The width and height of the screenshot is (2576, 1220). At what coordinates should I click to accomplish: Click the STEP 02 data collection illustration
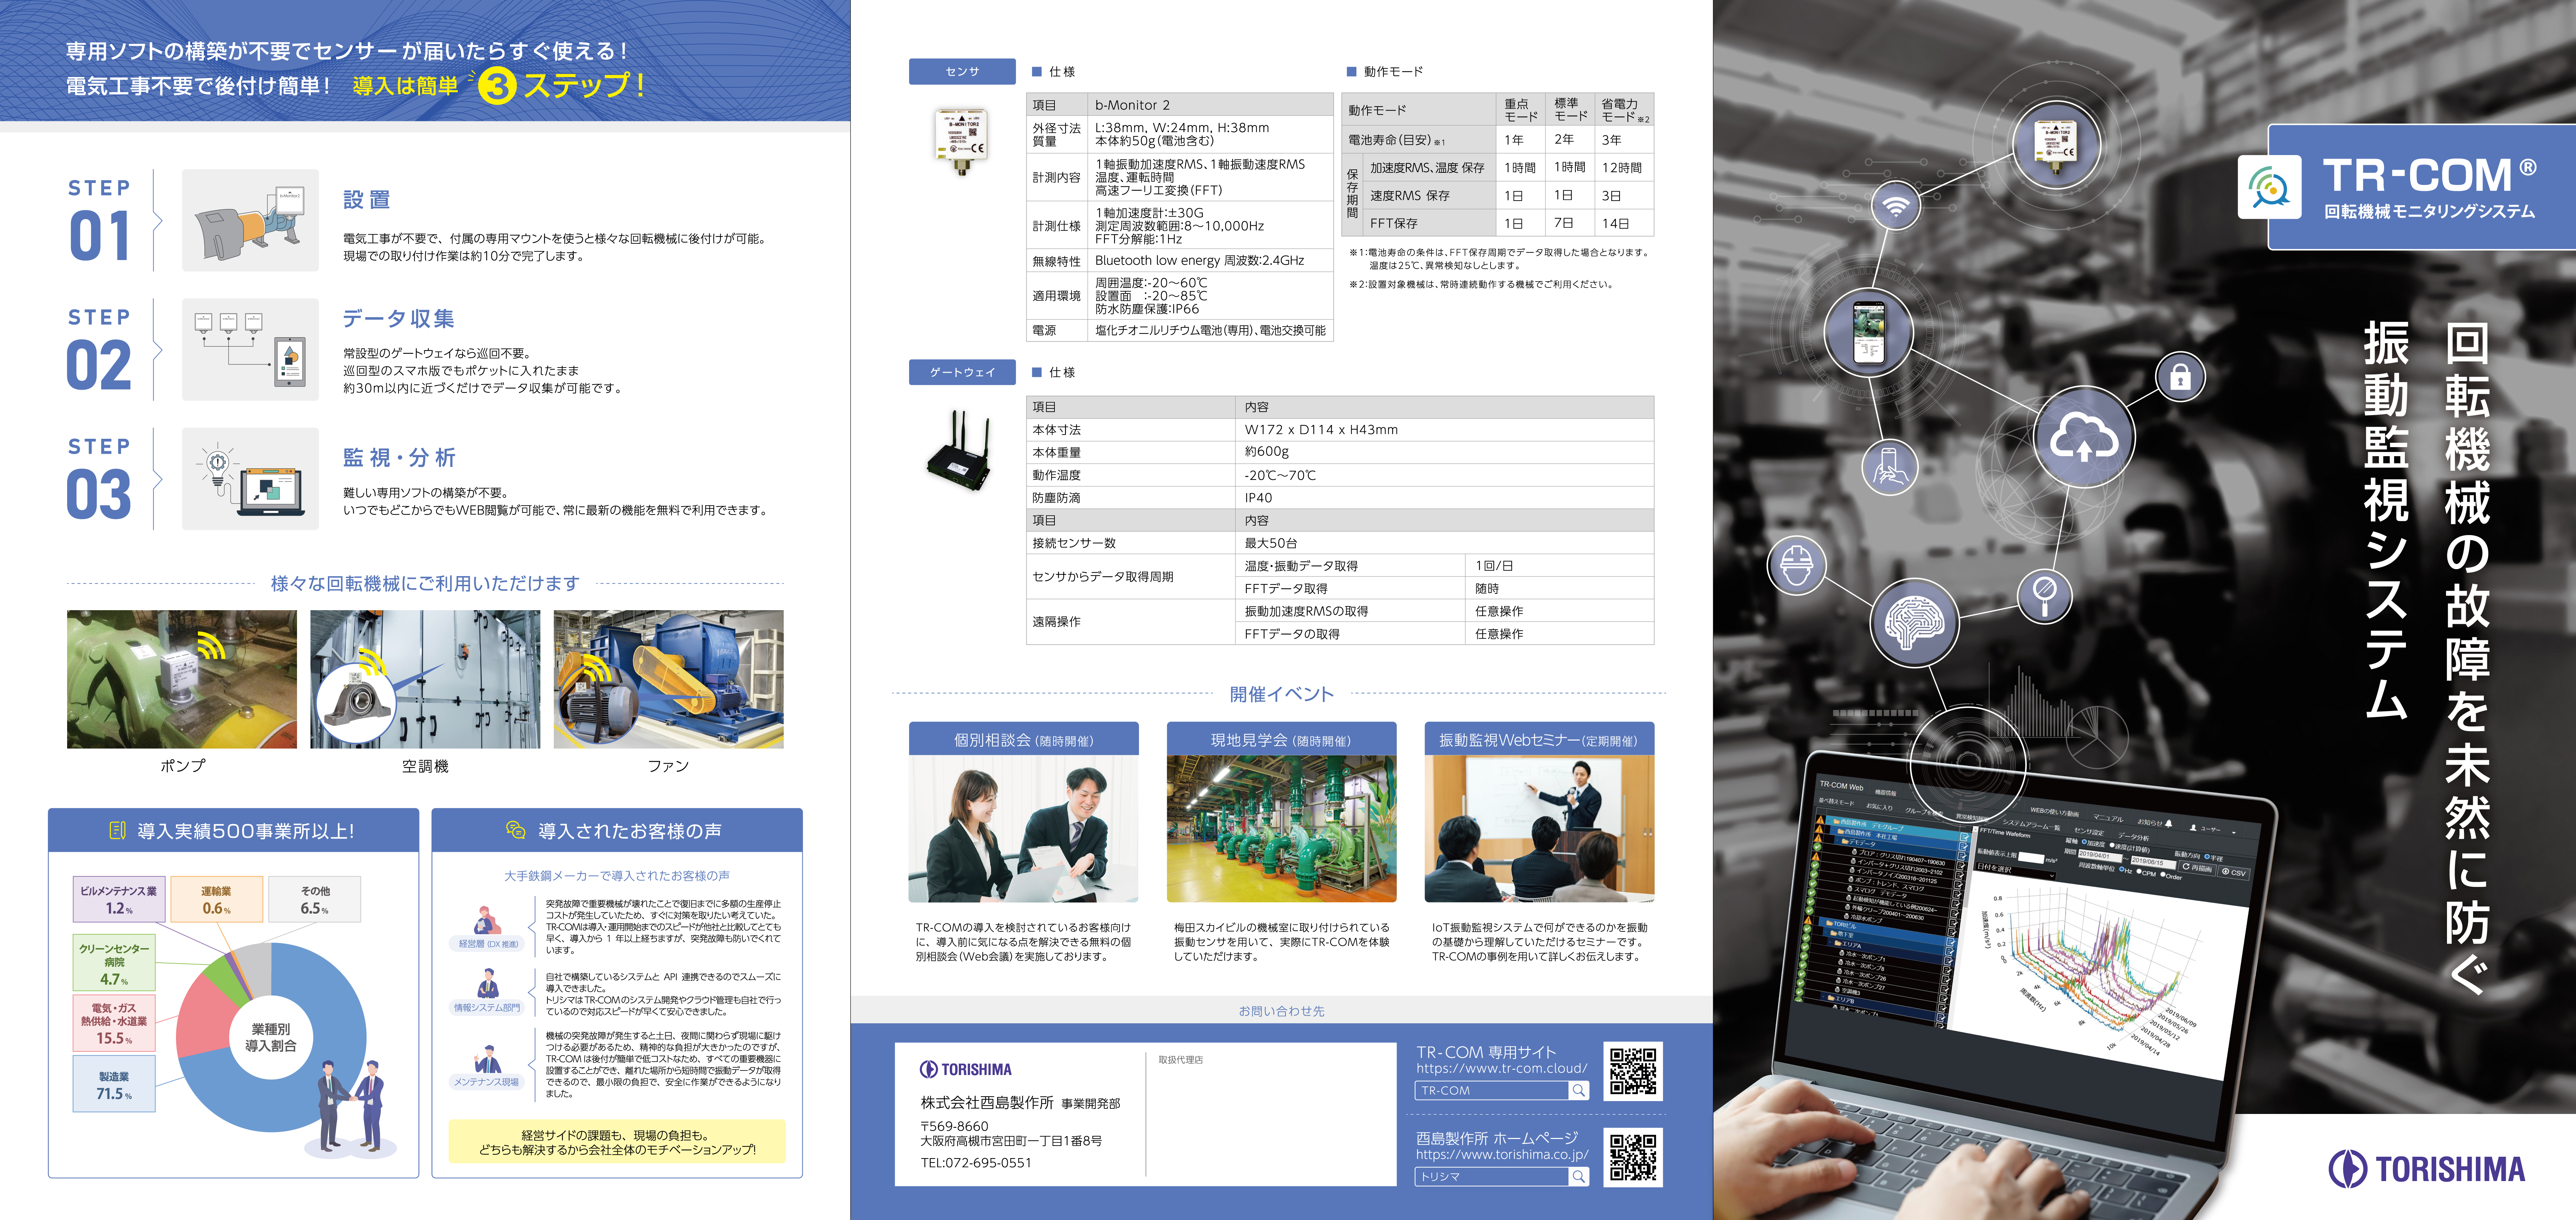coord(250,349)
